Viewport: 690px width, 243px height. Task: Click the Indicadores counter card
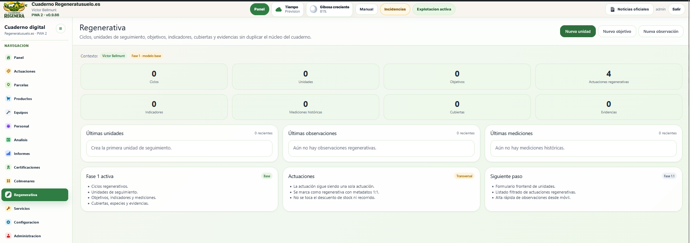(x=154, y=107)
